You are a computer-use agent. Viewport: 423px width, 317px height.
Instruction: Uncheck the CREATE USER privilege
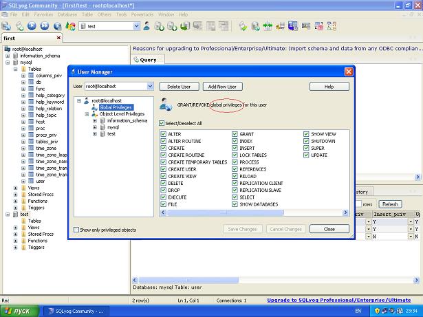pos(163,169)
